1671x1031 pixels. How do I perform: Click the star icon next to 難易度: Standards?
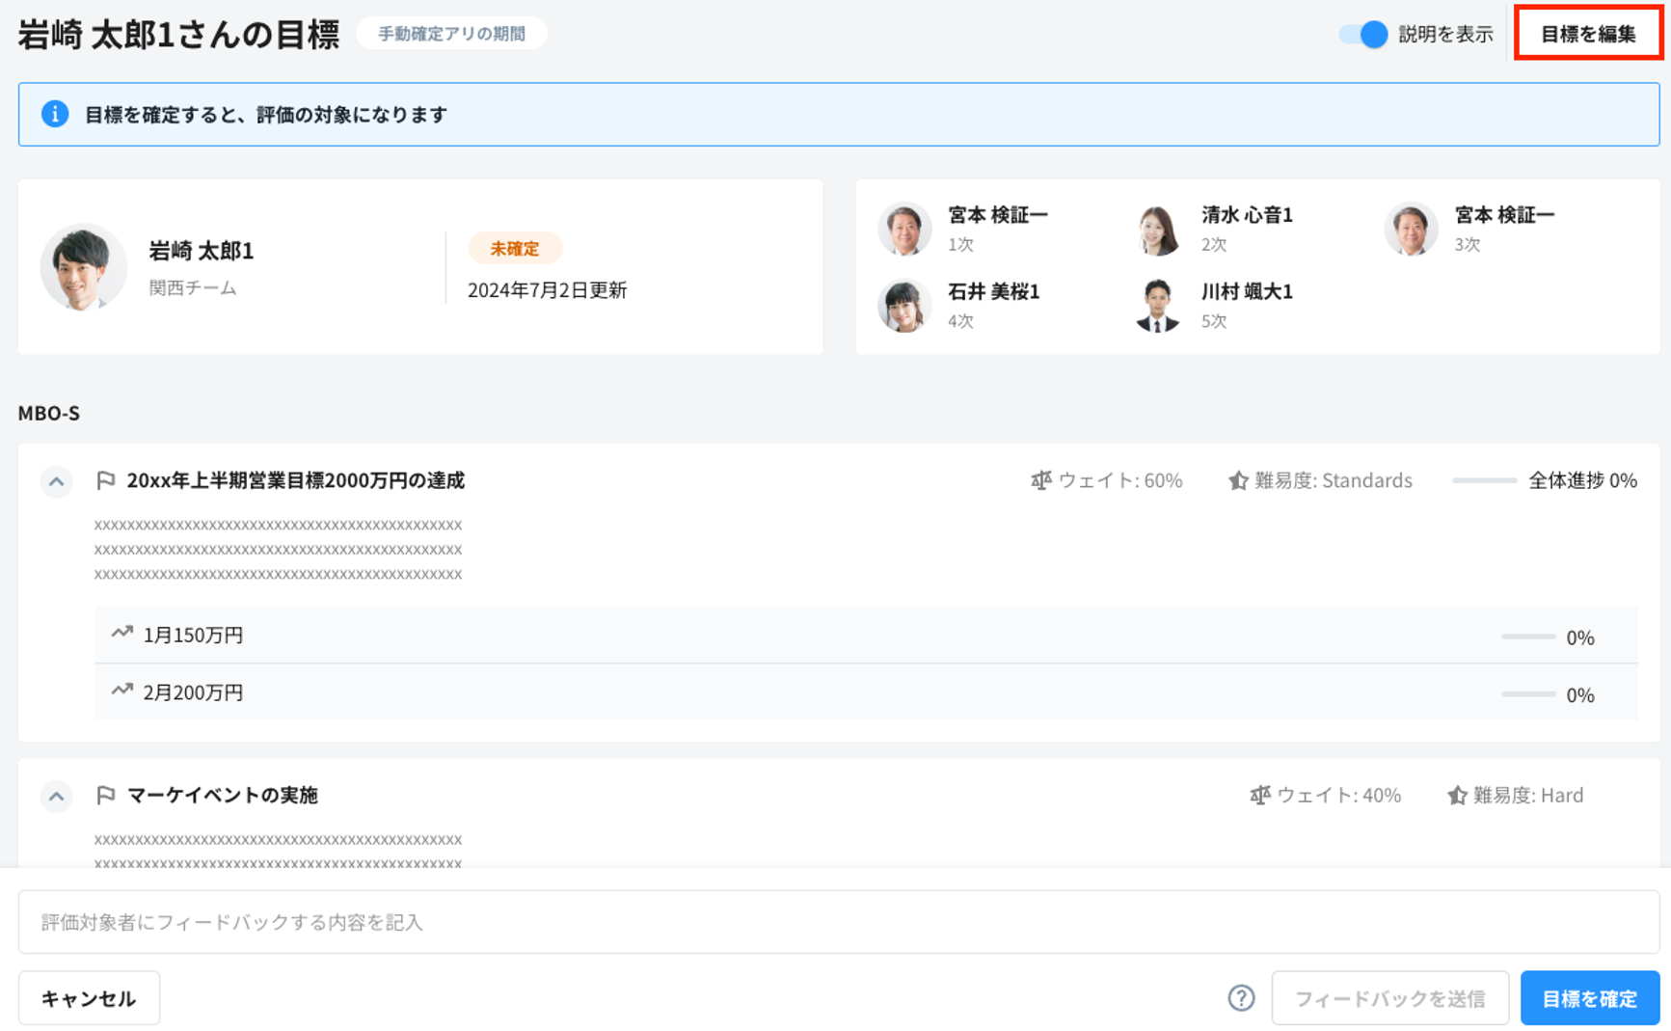[1238, 480]
